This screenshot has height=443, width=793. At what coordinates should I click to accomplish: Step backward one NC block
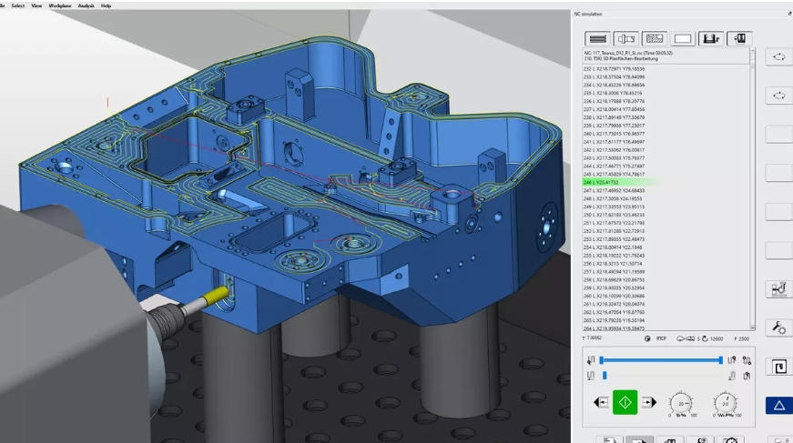[x=601, y=402]
